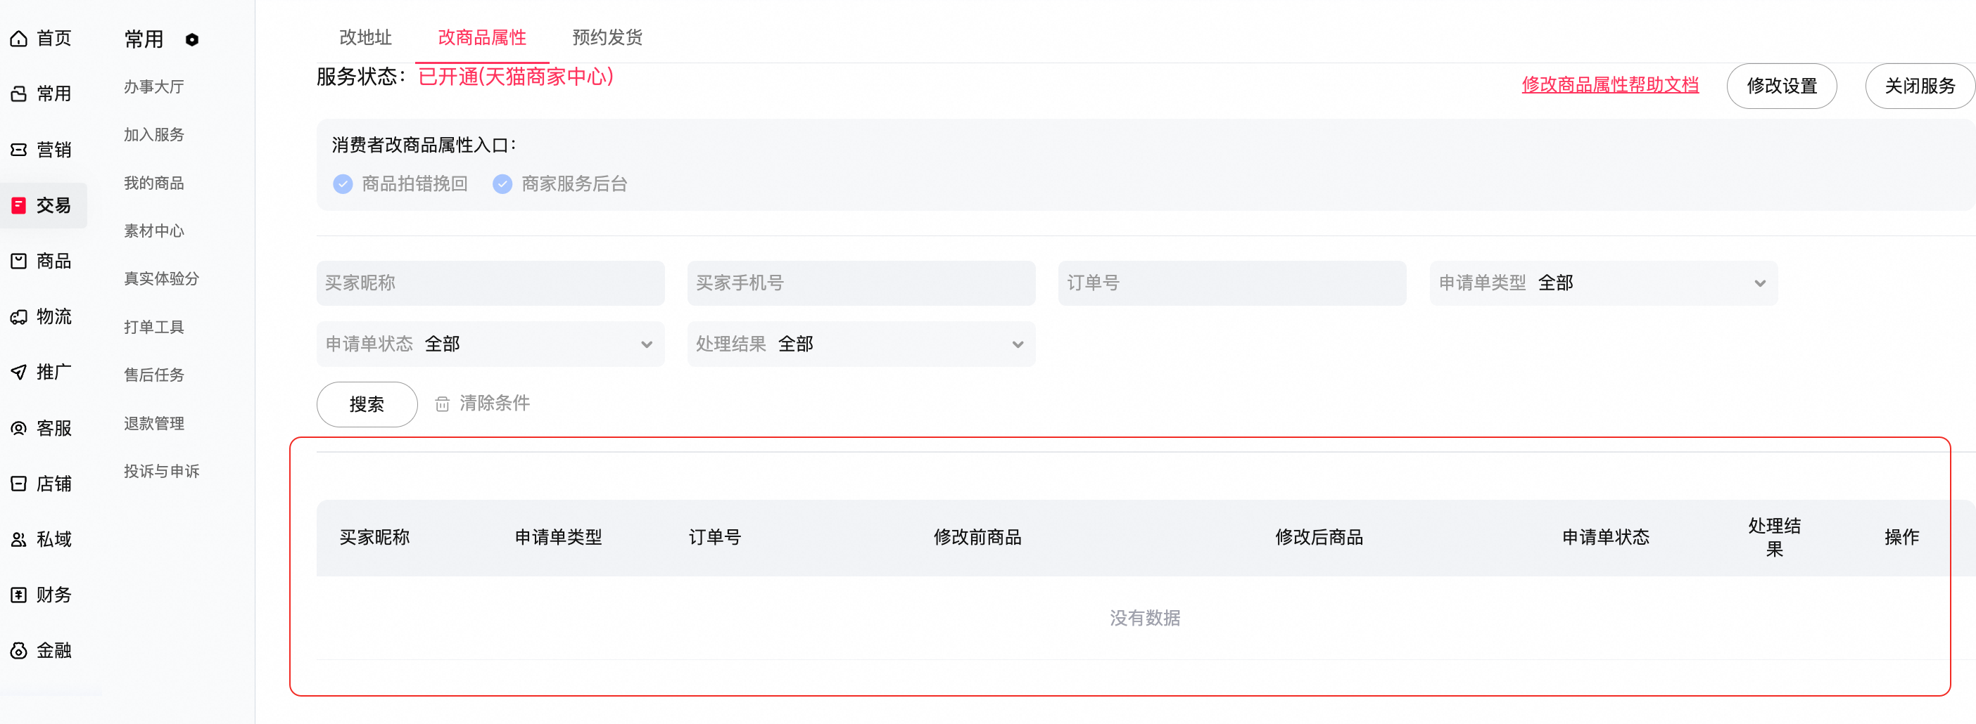This screenshot has width=1976, height=724.
Task: Click the 推广 promotion icon
Action: pyautogui.click(x=18, y=372)
